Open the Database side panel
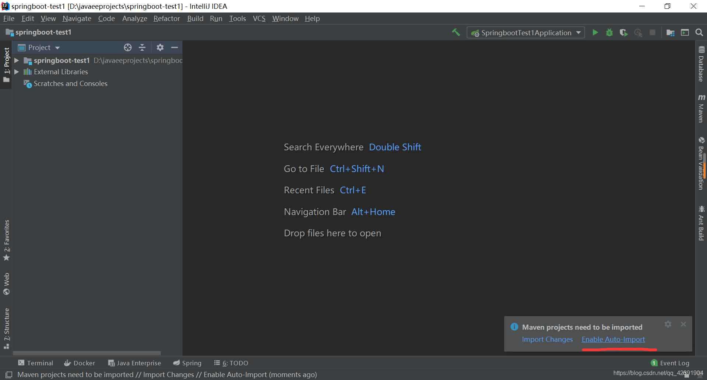This screenshot has height=380, width=707. tap(701, 64)
